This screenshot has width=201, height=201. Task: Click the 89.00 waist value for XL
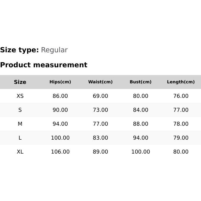click(100, 152)
